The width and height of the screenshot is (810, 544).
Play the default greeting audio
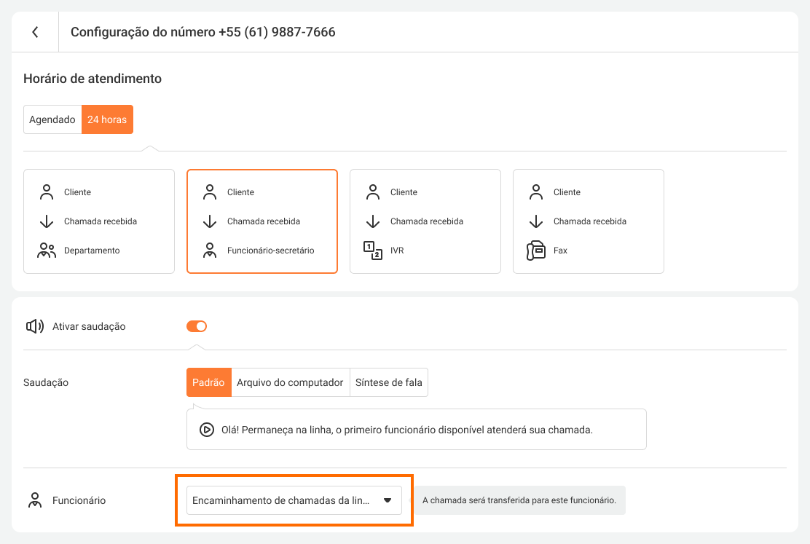click(x=207, y=430)
